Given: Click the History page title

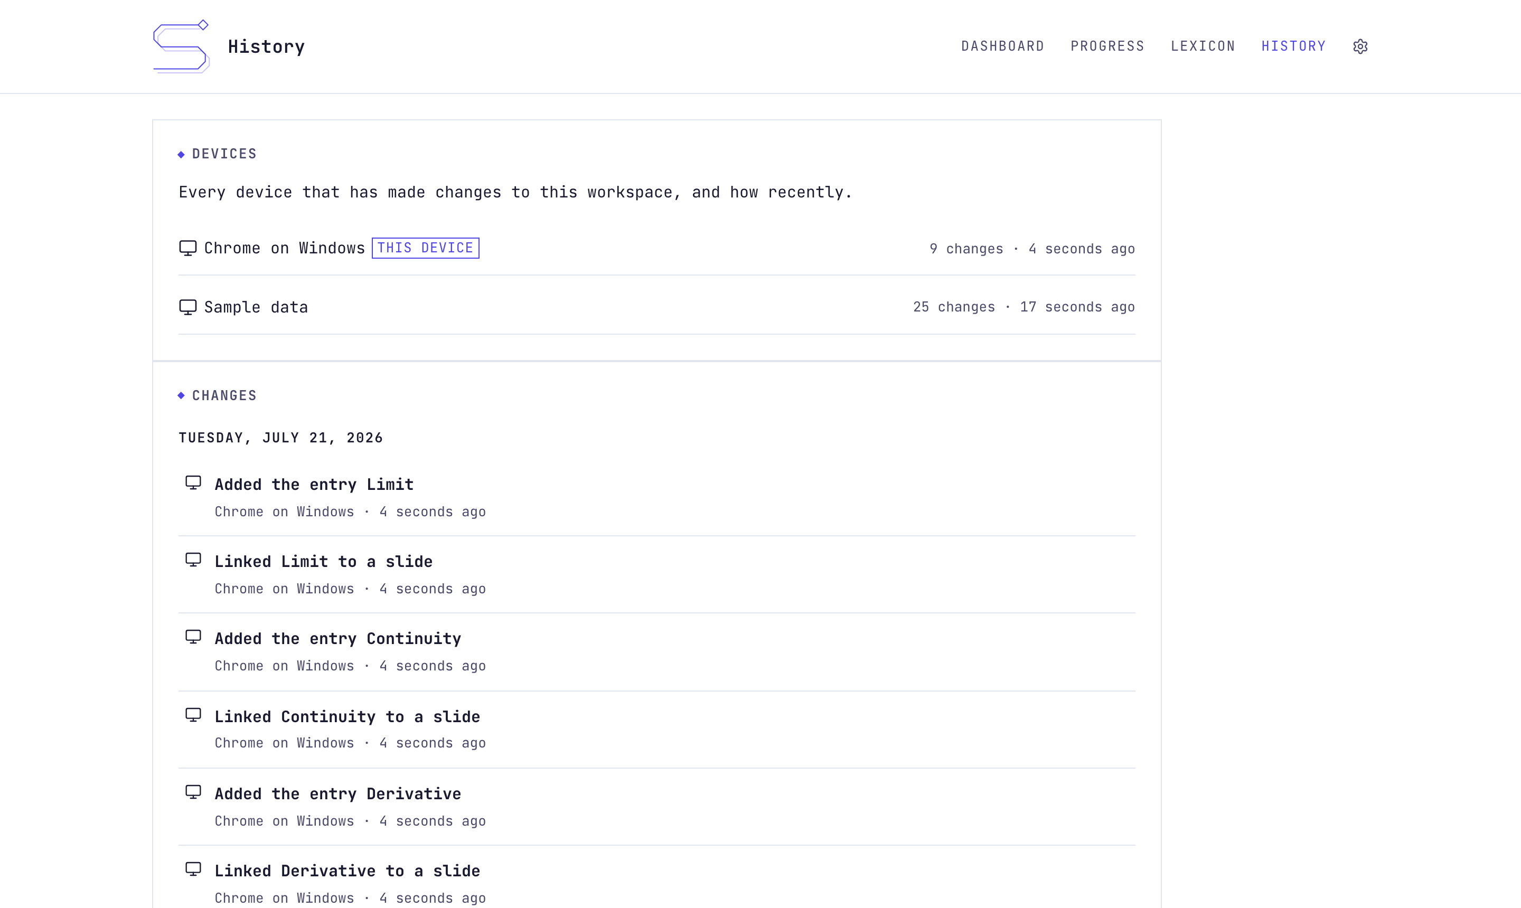Looking at the screenshot, I should tap(266, 46).
